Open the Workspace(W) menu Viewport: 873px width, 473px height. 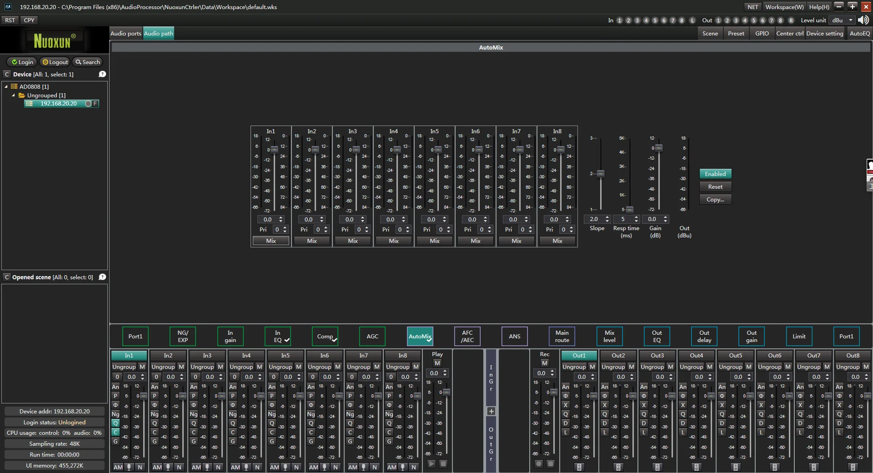point(784,7)
